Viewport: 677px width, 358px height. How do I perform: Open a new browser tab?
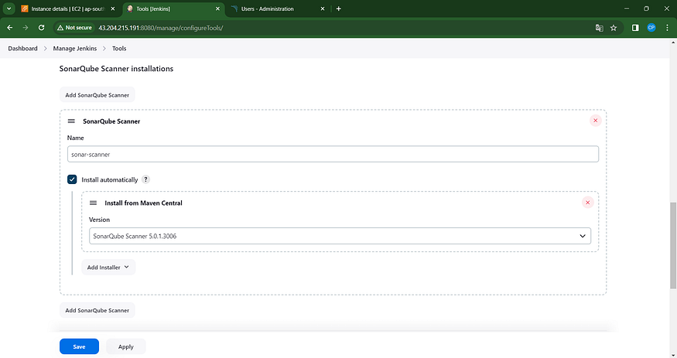pos(339,9)
